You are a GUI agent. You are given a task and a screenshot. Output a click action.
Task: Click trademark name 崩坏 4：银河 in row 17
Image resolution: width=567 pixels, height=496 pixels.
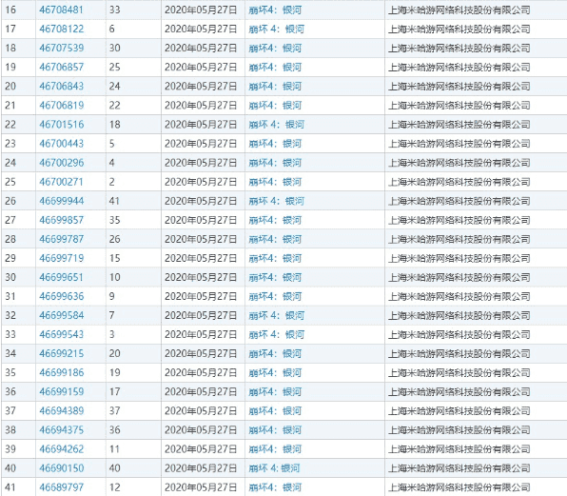coord(276,29)
